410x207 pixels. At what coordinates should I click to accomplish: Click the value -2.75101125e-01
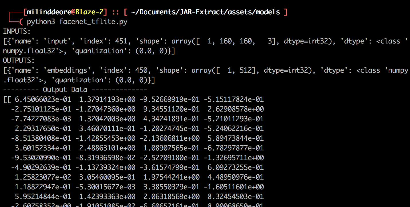(x=41, y=109)
